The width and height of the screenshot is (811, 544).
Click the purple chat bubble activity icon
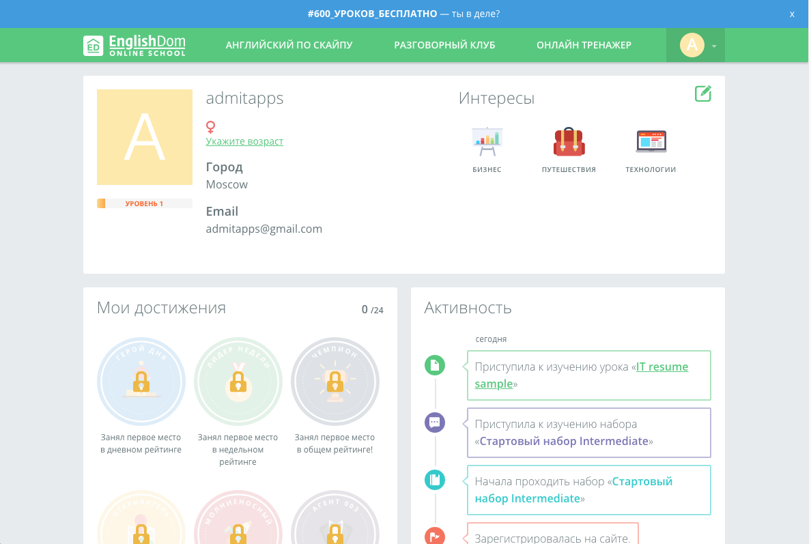click(434, 423)
